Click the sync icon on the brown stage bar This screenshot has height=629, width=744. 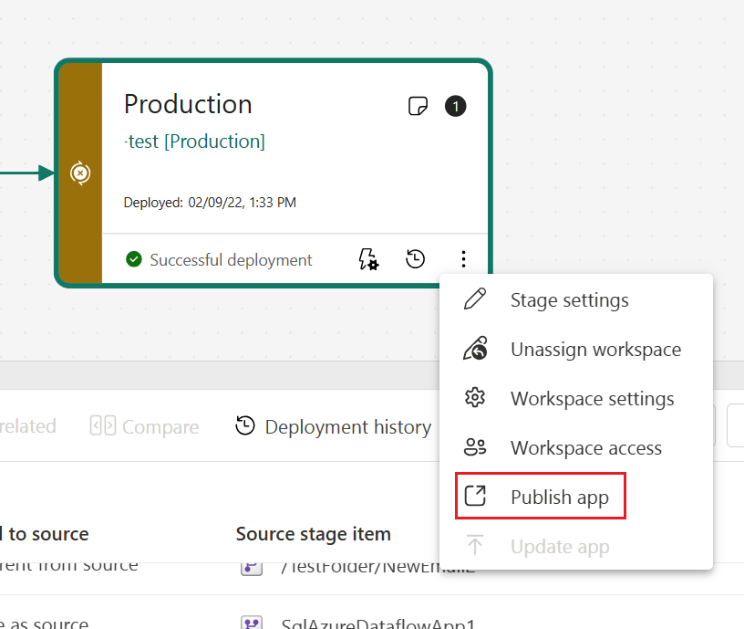[x=80, y=173]
